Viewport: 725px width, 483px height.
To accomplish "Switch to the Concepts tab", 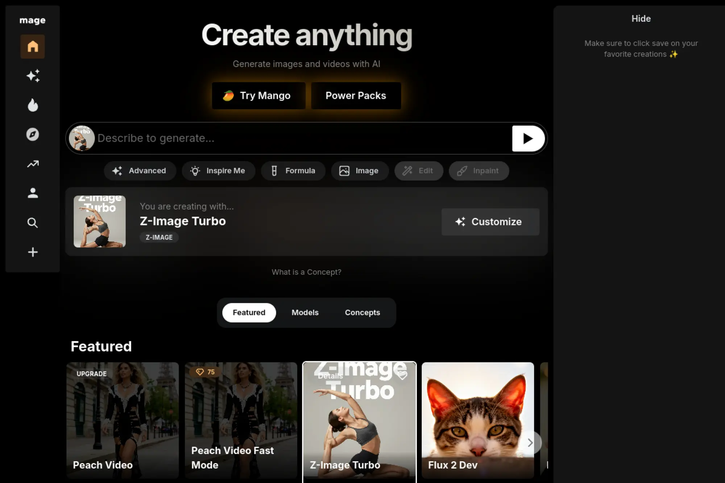I will [362, 312].
